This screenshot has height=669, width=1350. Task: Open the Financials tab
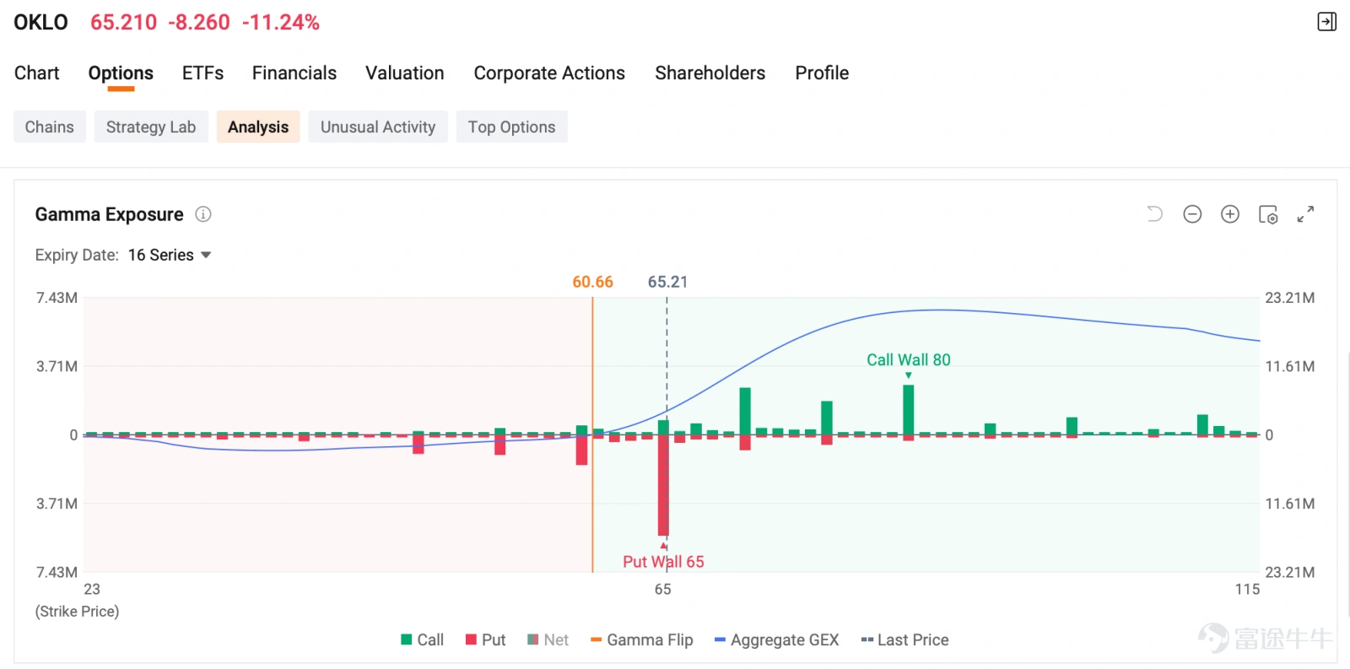294,73
